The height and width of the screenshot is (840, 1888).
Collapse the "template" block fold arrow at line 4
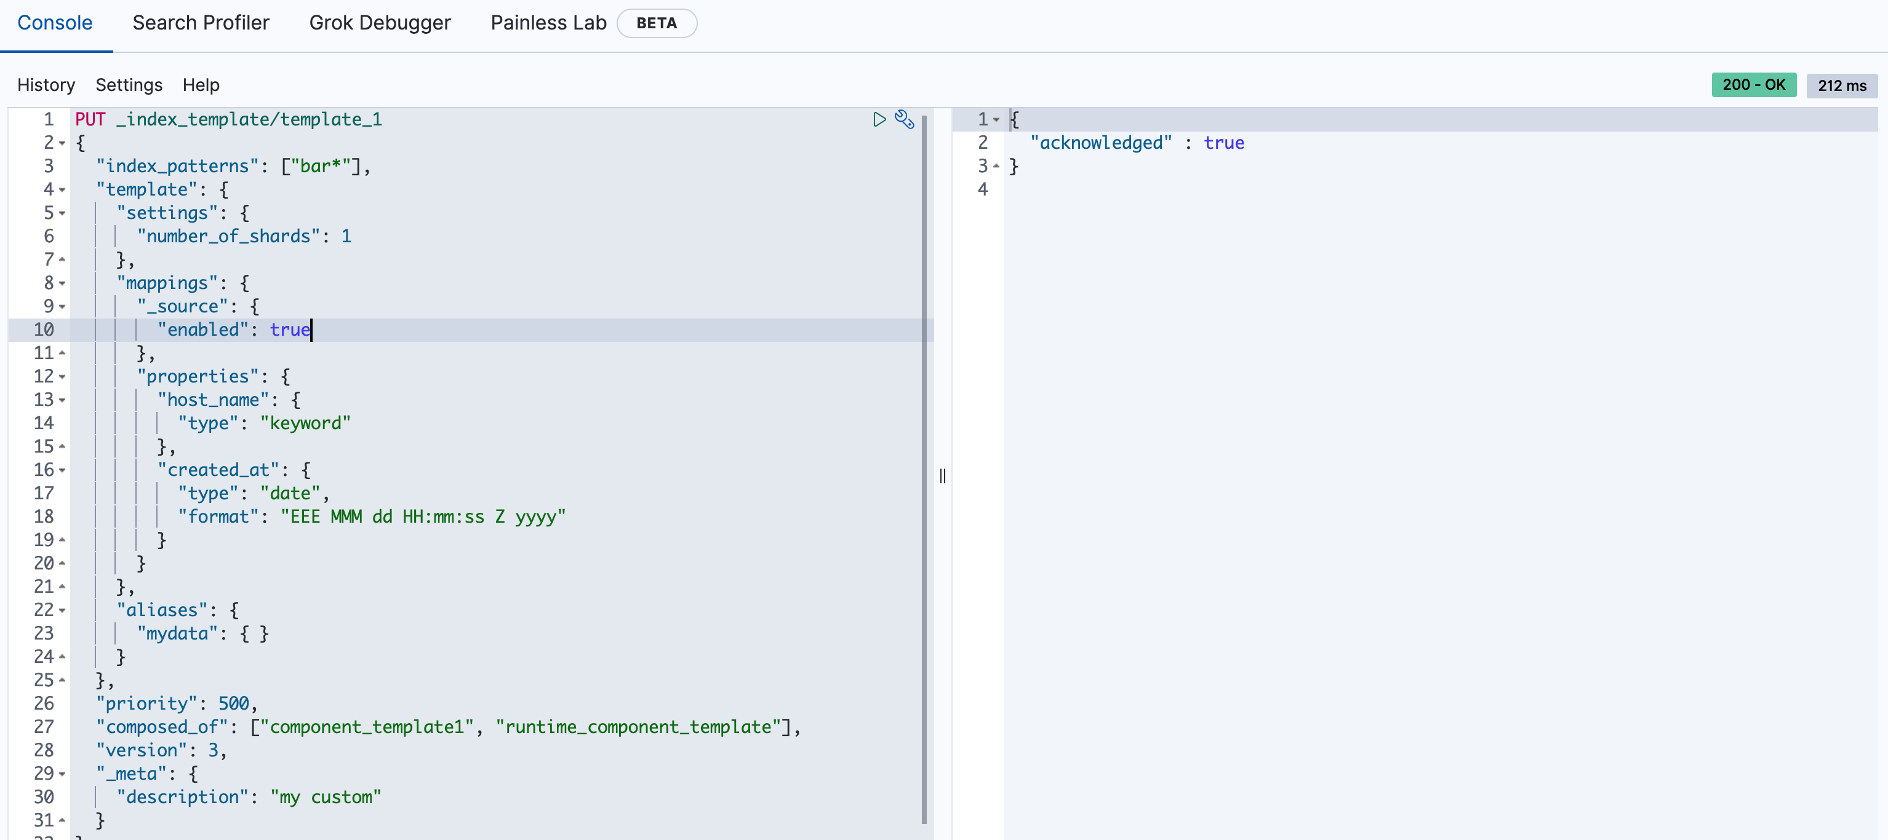62,191
